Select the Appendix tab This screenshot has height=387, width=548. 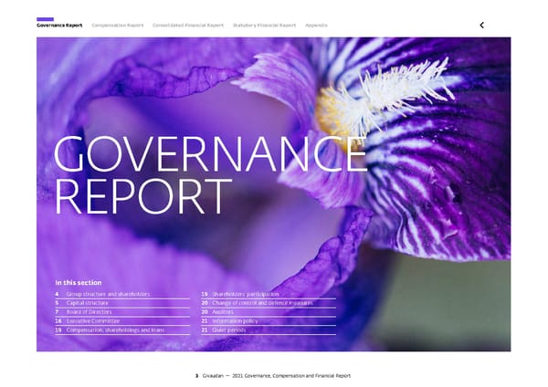coord(316,26)
